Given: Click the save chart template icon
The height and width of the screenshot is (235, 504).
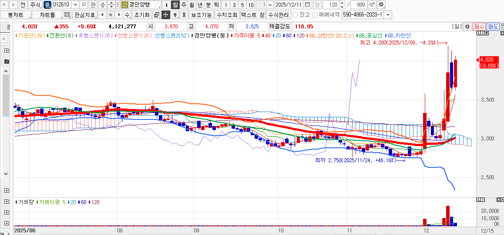Looking at the screenshot, I should [x=67, y=15].
